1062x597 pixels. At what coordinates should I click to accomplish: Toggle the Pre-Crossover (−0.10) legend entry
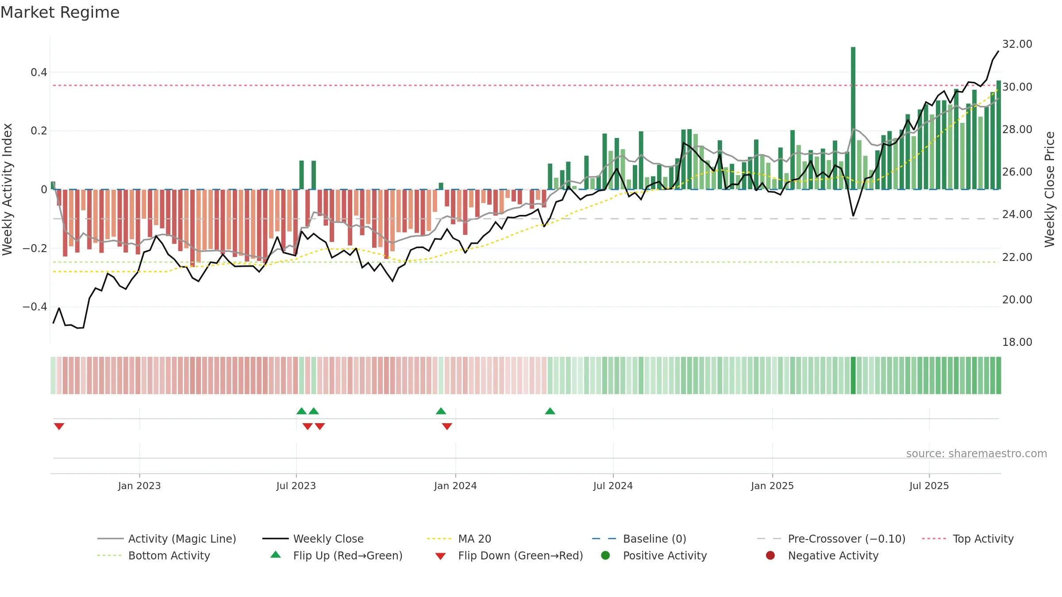(831, 539)
